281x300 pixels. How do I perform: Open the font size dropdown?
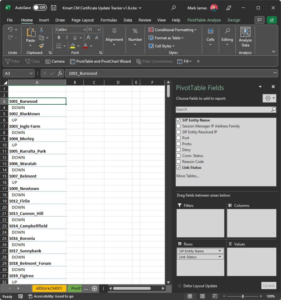[x=98, y=30]
